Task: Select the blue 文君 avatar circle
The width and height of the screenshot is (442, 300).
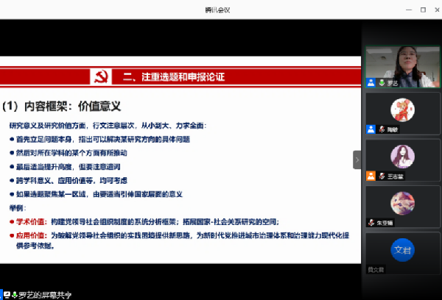Action: pyautogui.click(x=403, y=251)
